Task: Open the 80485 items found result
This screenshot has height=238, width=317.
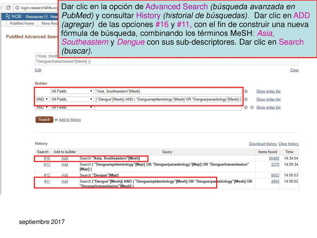Action: click(x=274, y=158)
